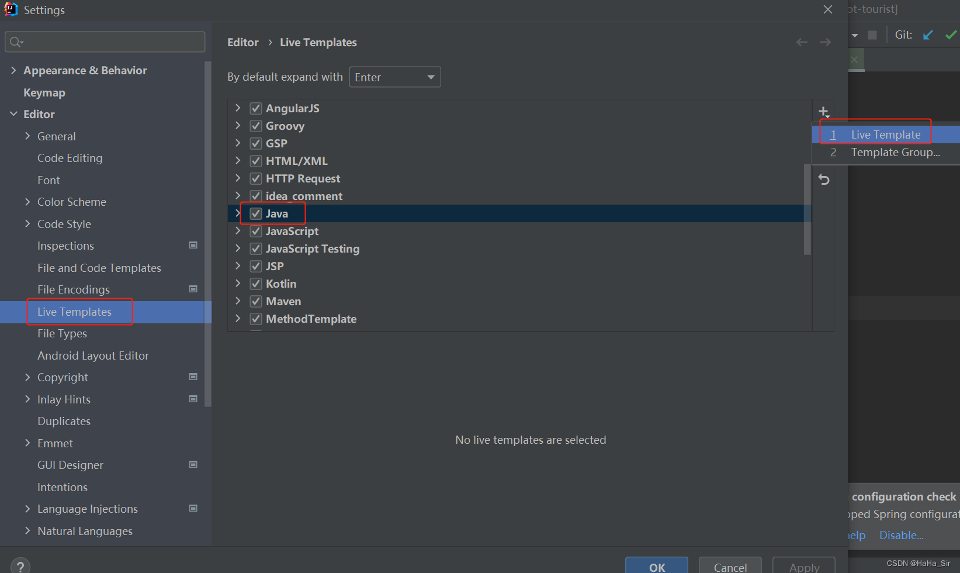The image size is (960, 573).
Task: Expand the AngularJS template group
Action: (238, 108)
